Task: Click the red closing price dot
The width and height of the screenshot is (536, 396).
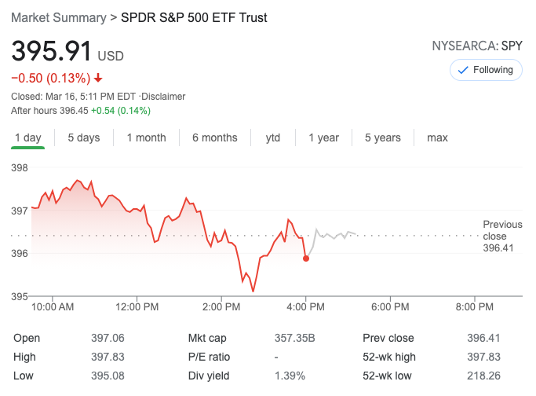Action: coord(305,258)
